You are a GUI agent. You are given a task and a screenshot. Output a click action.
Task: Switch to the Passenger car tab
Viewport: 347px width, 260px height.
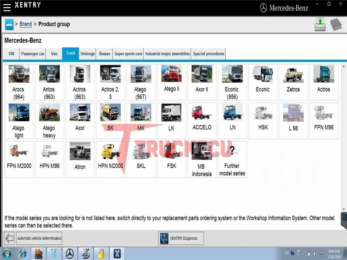pos(33,54)
